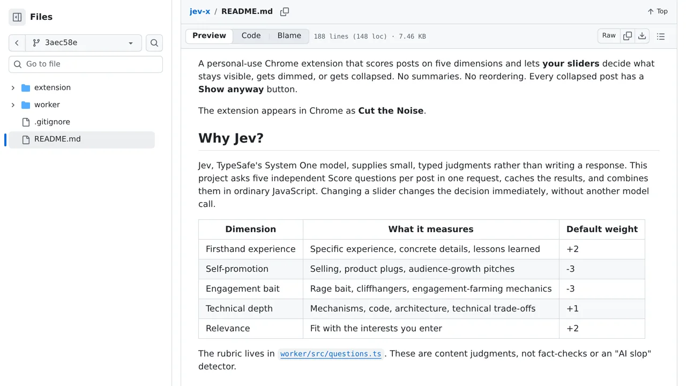Click the Self-promotion table cell
Screen dimensions: 686x386
pyautogui.click(x=251, y=269)
